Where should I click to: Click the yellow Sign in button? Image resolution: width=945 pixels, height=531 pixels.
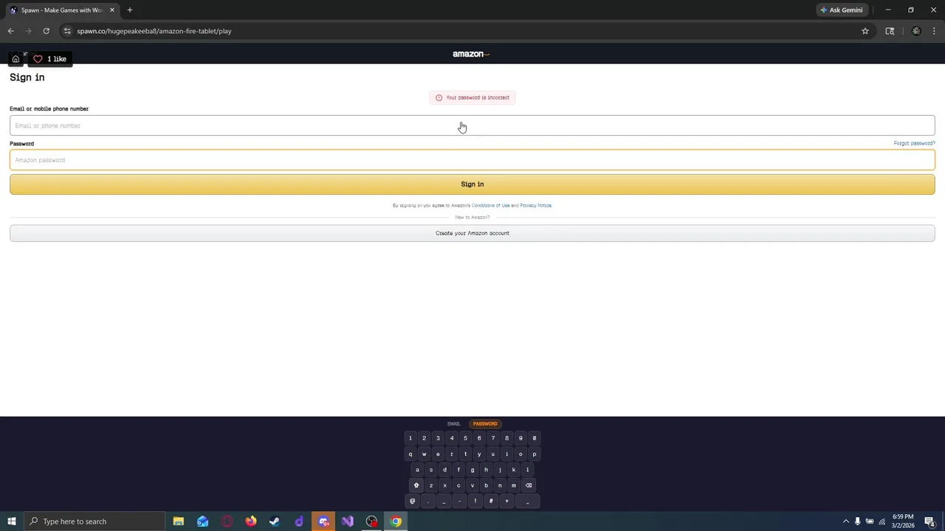(x=472, y=184)
